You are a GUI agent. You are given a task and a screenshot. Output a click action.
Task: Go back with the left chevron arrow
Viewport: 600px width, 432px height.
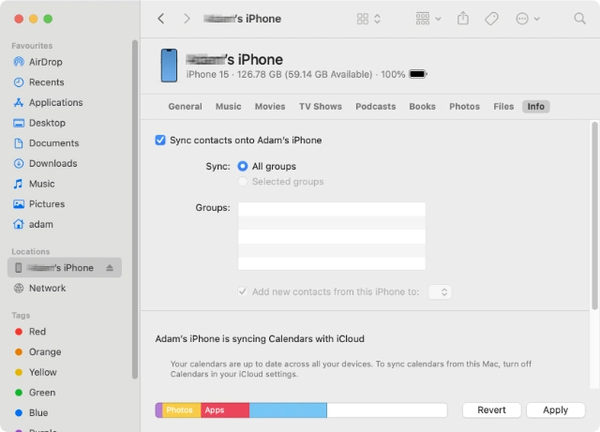(x=161, y=19)
